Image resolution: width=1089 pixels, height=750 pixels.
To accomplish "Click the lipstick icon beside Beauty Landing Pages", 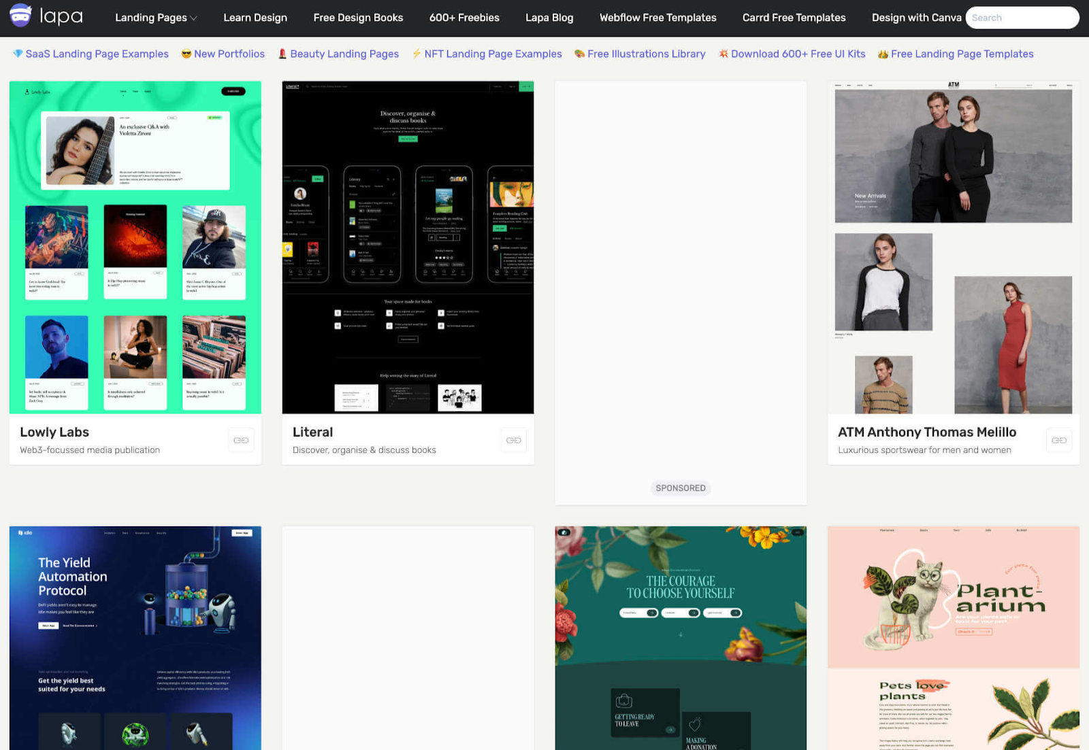I will pyautogui.click(x=282, y=54).
